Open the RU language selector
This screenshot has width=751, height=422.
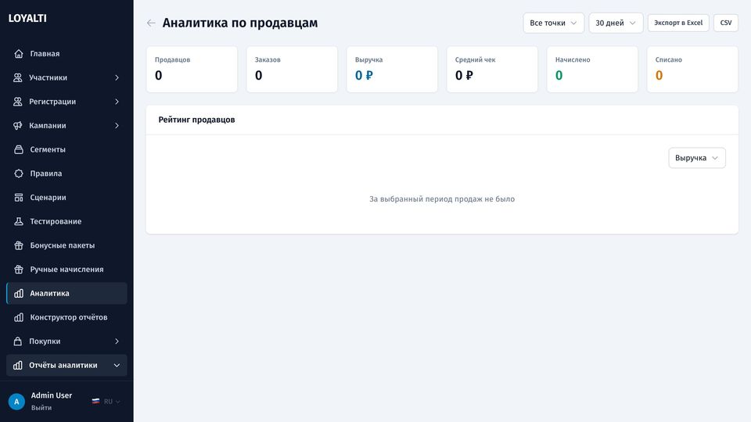(x=106, y=402)
